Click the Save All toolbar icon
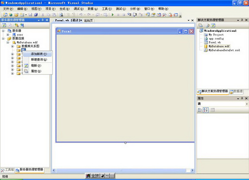The height and width of the screenshot is (180, 249). [36, 15]
